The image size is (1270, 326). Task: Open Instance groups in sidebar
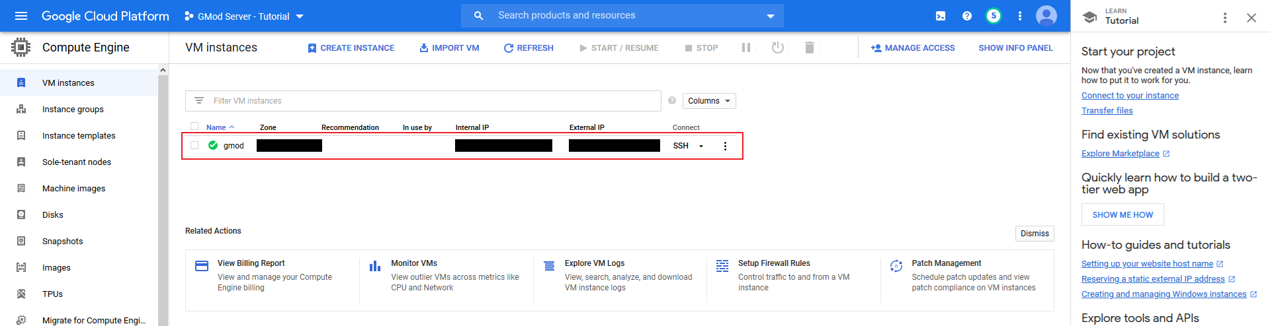coord(73,110)
